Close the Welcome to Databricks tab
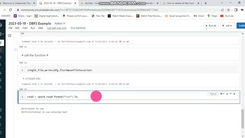This screenshot has width=245, height=138. 34,3
